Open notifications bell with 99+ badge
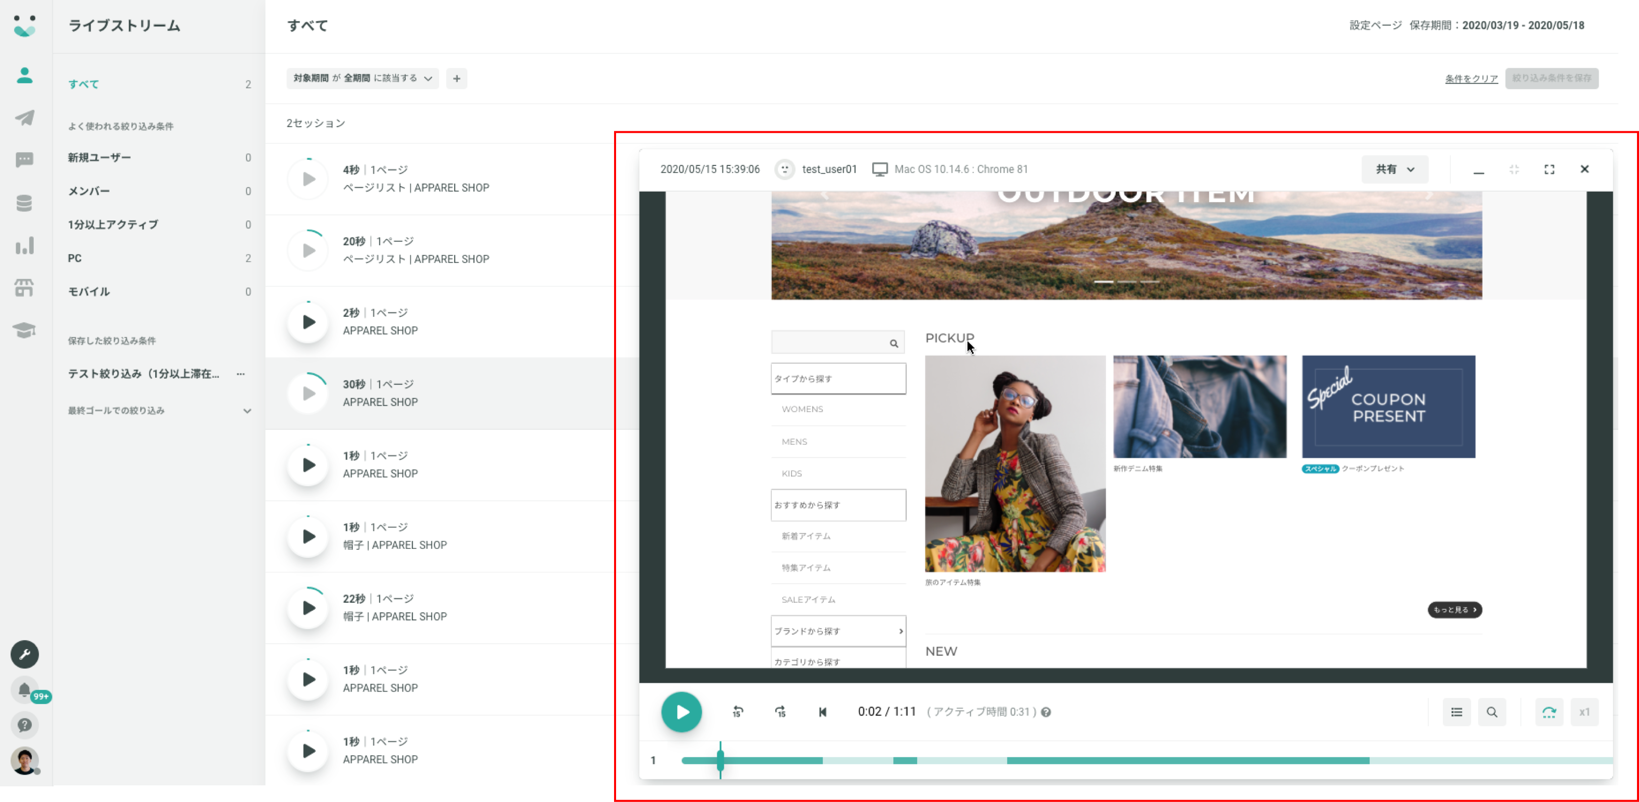The image size is (1639, 802). (x=24, y=690)
